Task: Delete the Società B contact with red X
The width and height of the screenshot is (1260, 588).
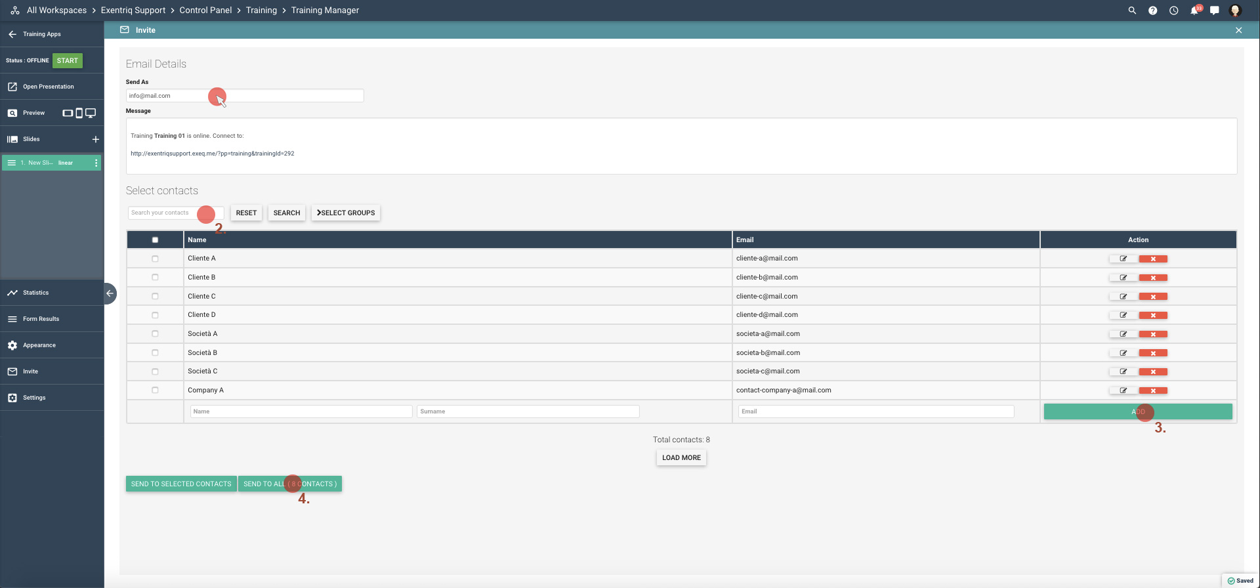Action: point(1153,353)
